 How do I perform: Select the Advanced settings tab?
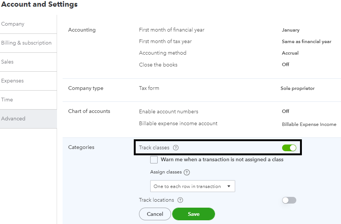pyautogui.click(x=13, y=119)
